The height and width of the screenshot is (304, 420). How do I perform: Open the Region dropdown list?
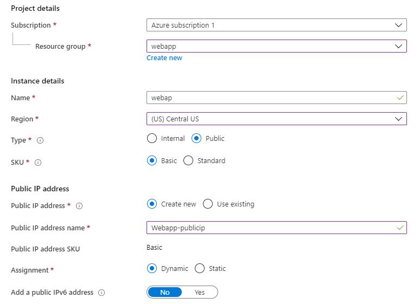[x=276, y=119]
